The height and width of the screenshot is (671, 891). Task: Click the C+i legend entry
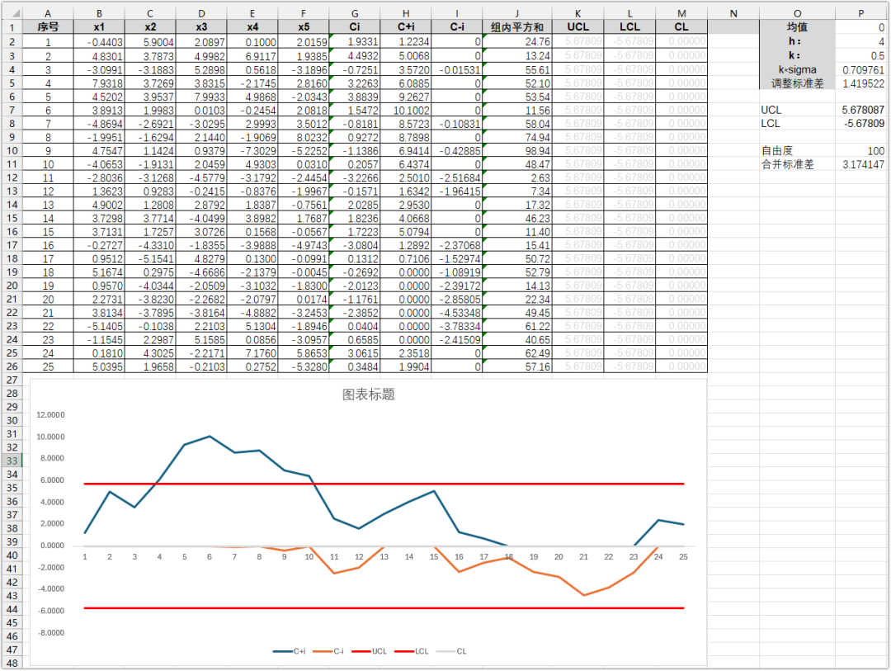pyautogui.click(x=290, y=651)
